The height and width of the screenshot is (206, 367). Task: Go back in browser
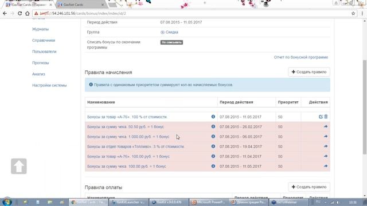tap(5, 14)
